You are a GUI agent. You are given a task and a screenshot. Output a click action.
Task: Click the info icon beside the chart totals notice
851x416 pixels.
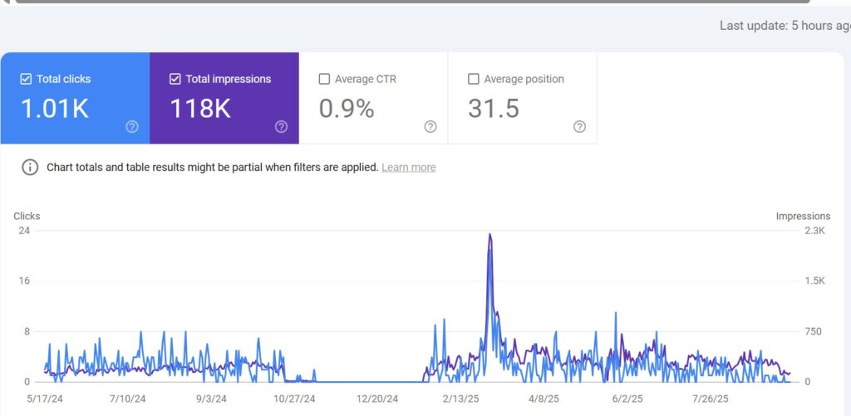[30, 168]
